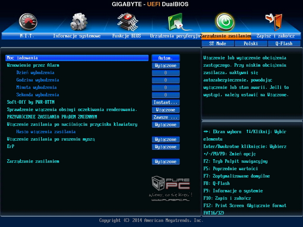Click the gears icon for system information
Image resolution: width=303 pixels, height=227 pixels.
[x=78, y=22]
